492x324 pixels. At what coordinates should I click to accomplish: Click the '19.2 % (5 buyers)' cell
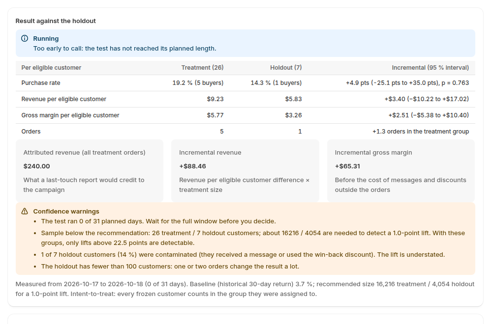198,83
